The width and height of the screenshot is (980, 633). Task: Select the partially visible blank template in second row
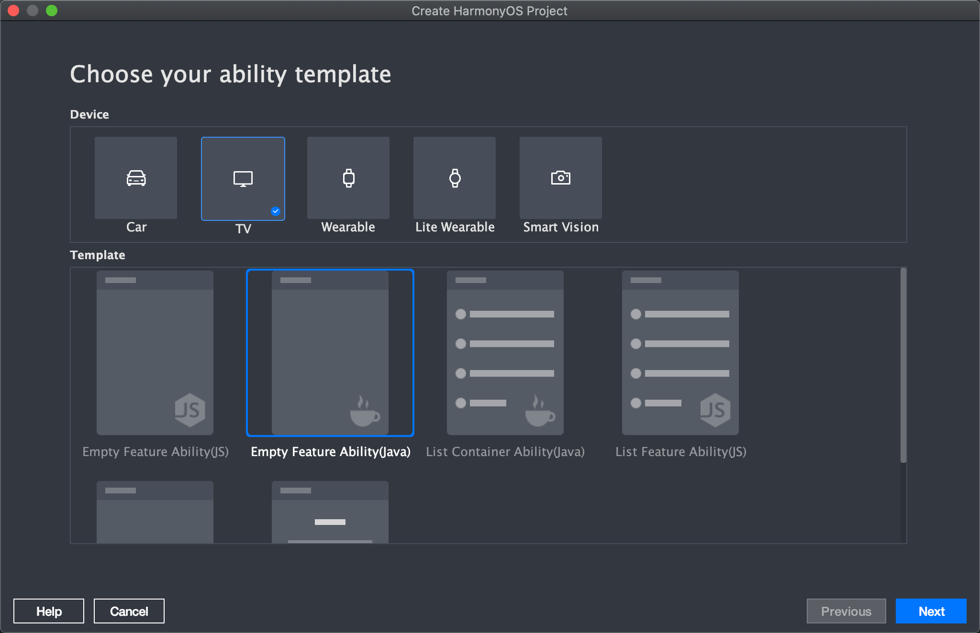(x=155, y=512)
